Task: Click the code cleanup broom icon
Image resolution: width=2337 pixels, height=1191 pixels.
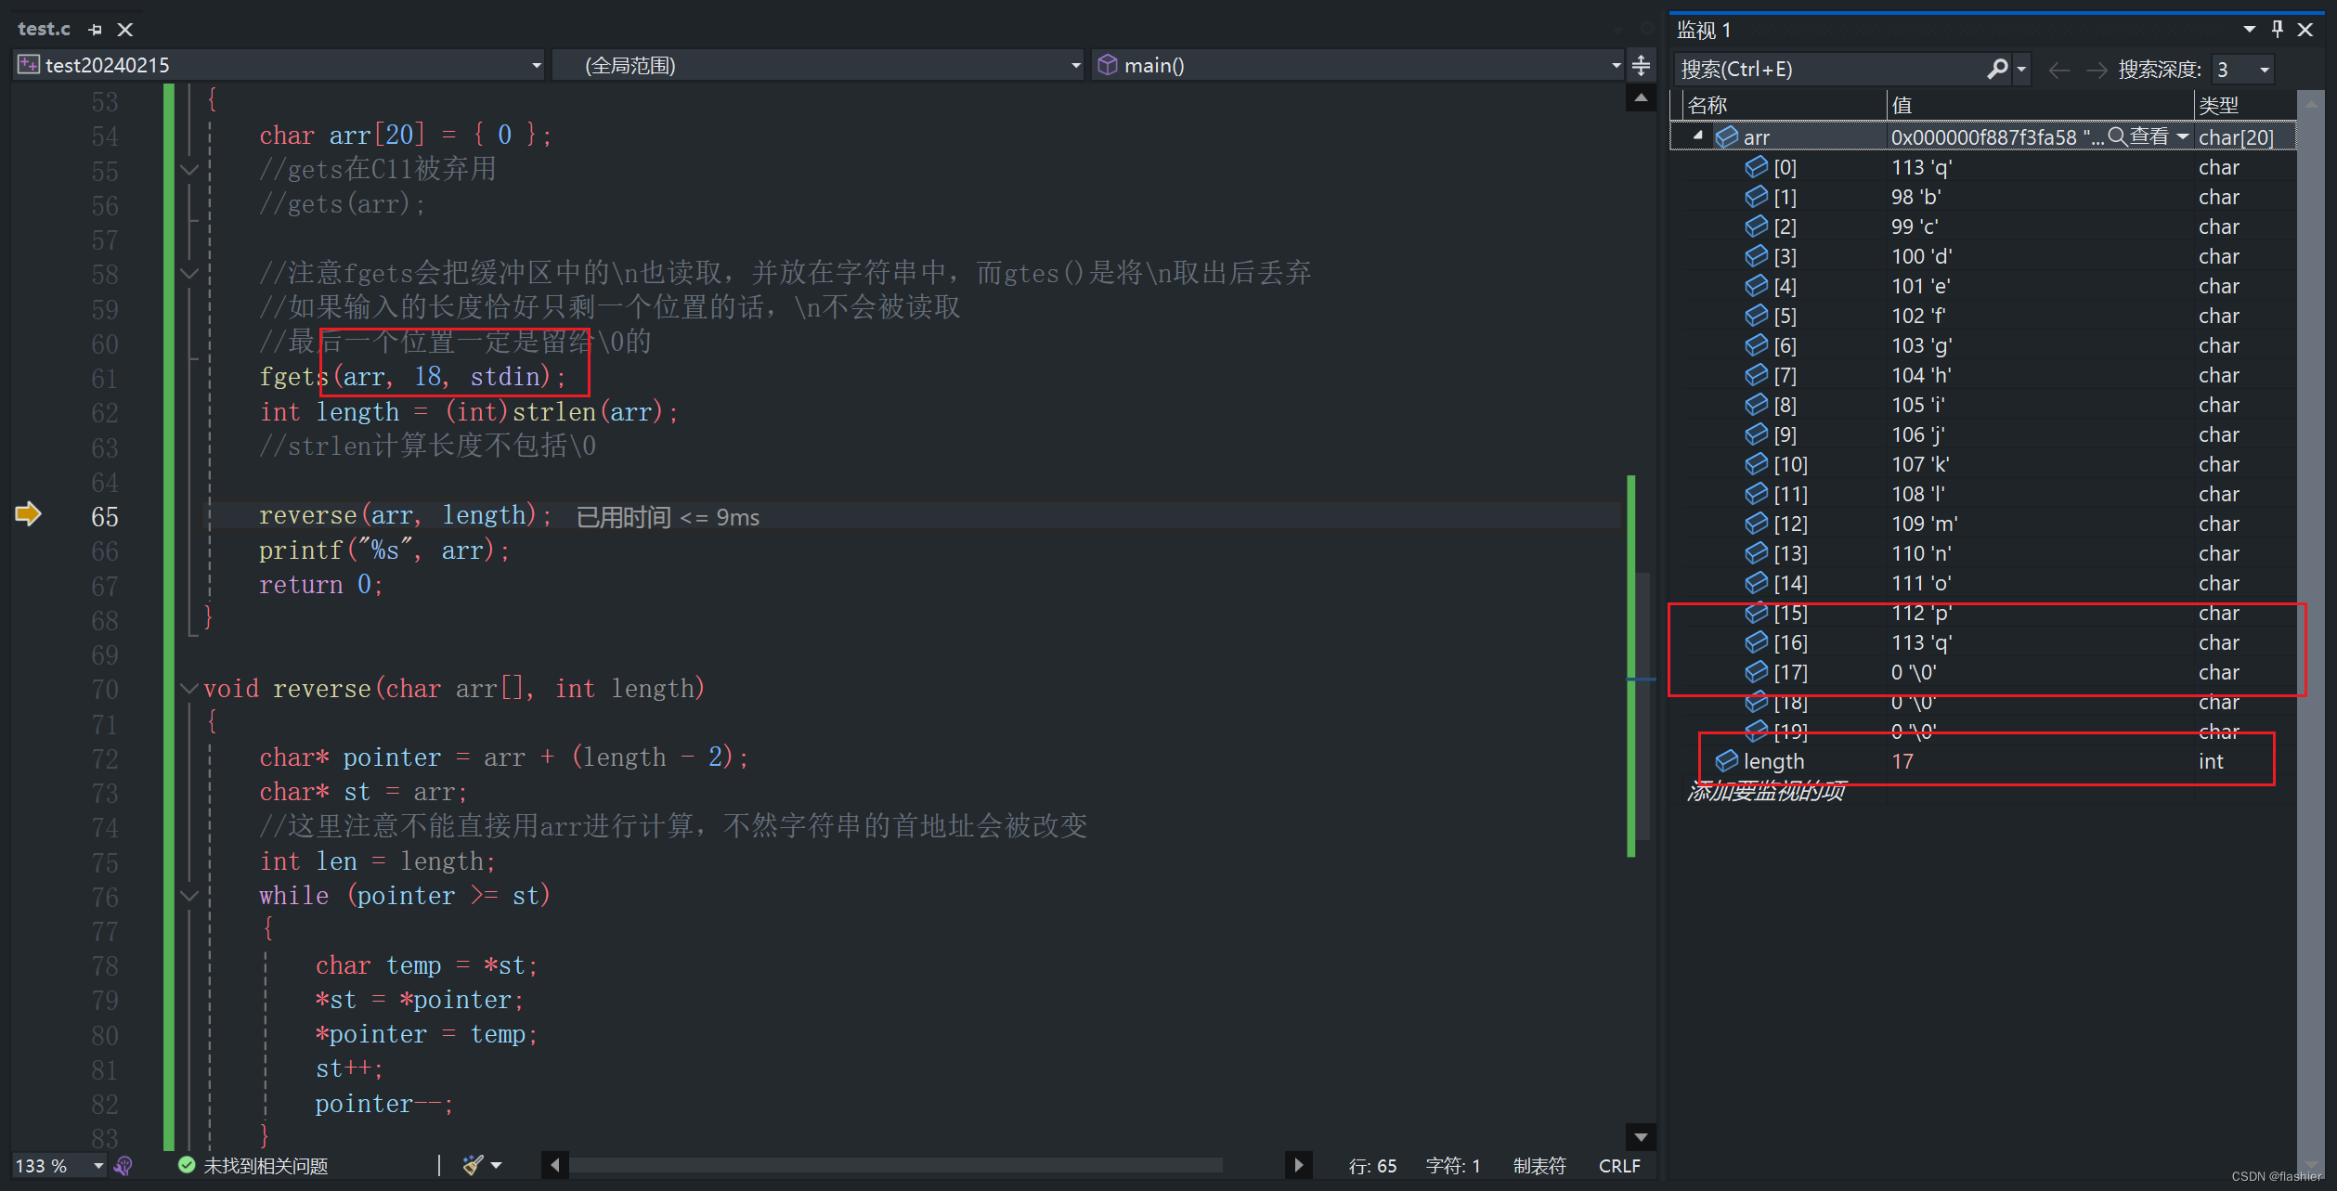Action: (474, 1165)
